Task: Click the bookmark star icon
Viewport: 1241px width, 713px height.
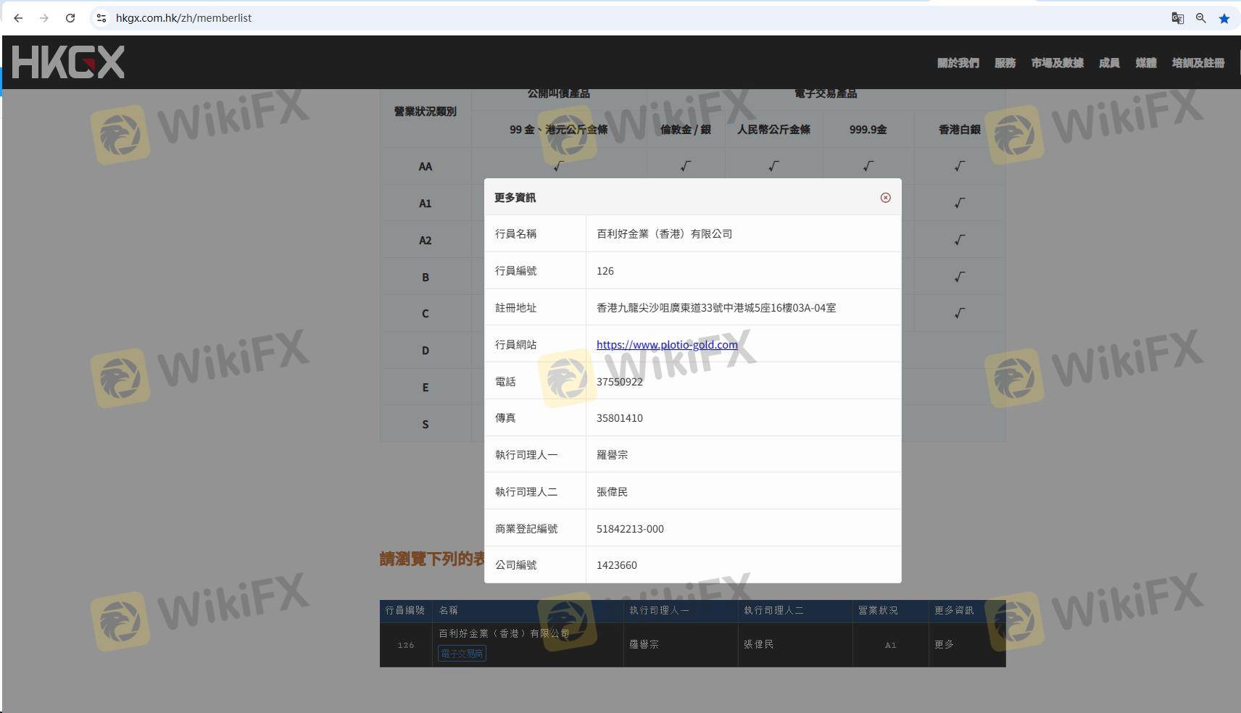Action: 1224,18
